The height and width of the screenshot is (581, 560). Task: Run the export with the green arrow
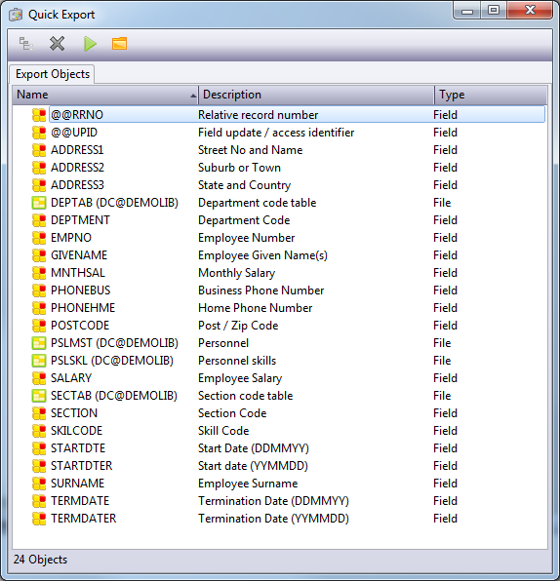coord(90,44)
